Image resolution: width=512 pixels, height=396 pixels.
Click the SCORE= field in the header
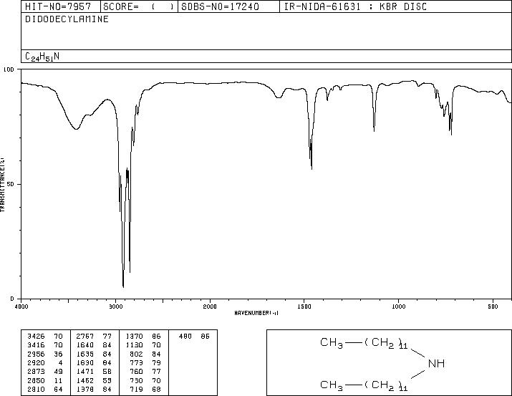point(139,6)
